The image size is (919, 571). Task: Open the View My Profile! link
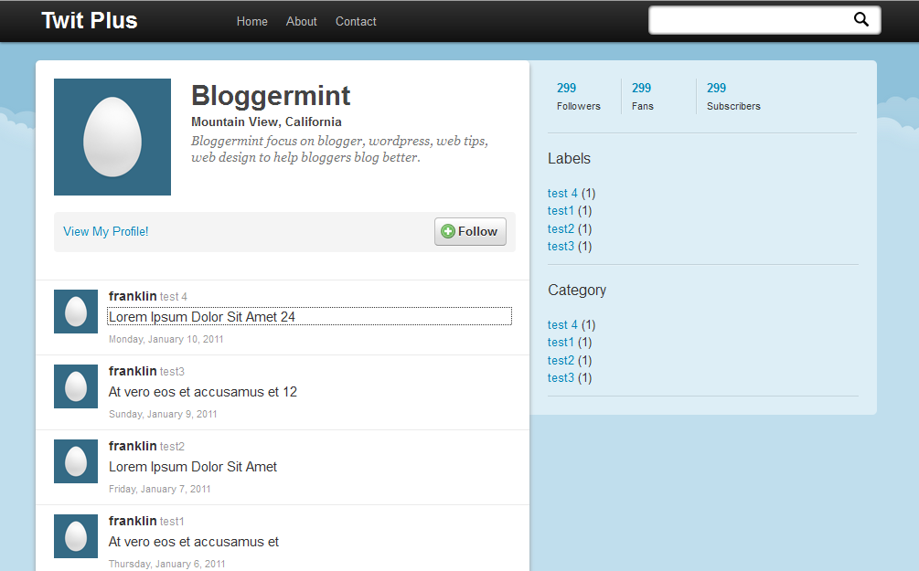pos(105,231)
